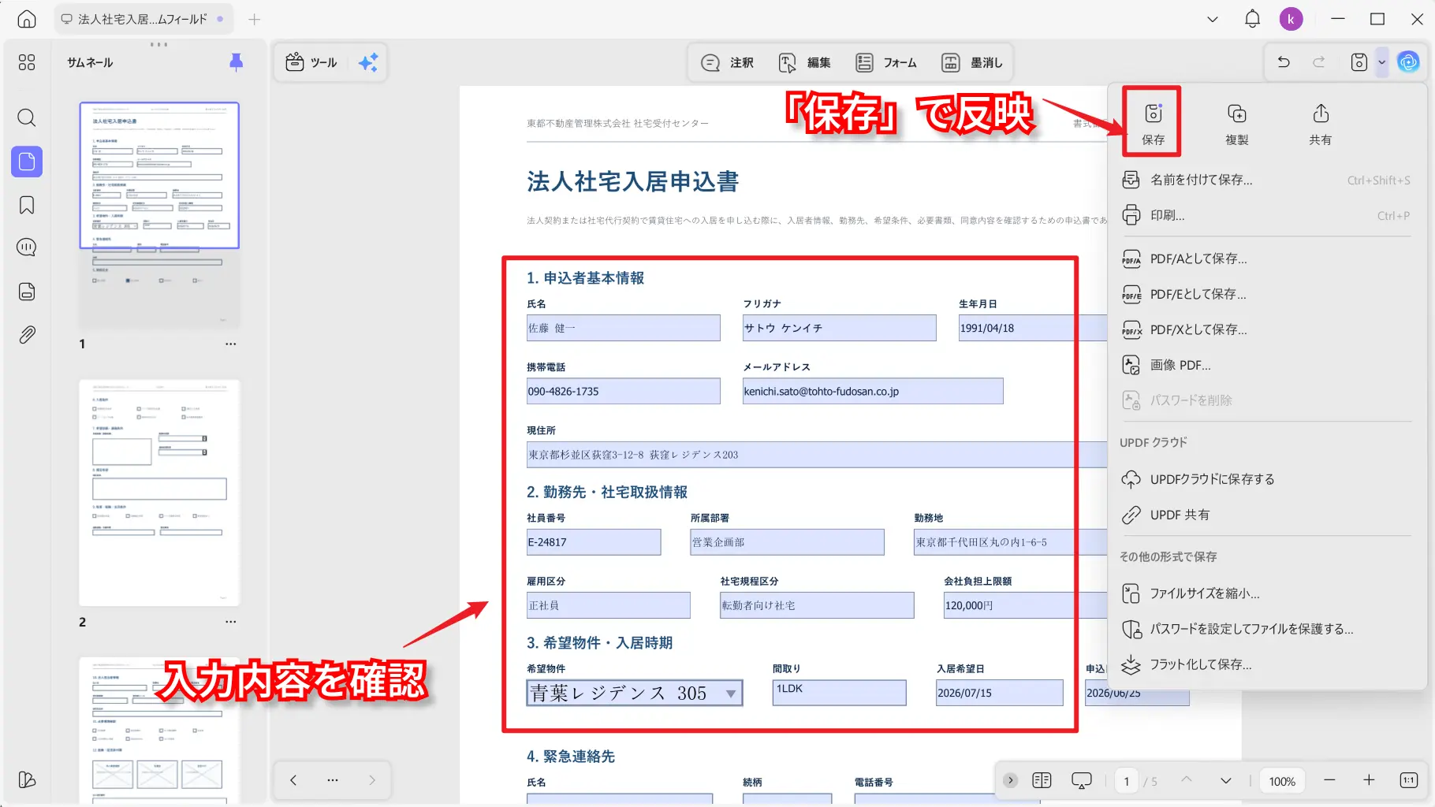The width and height of the screenshot is (1435, 807).
Task: Open the form fields sidebar icon
Action: 27,292
